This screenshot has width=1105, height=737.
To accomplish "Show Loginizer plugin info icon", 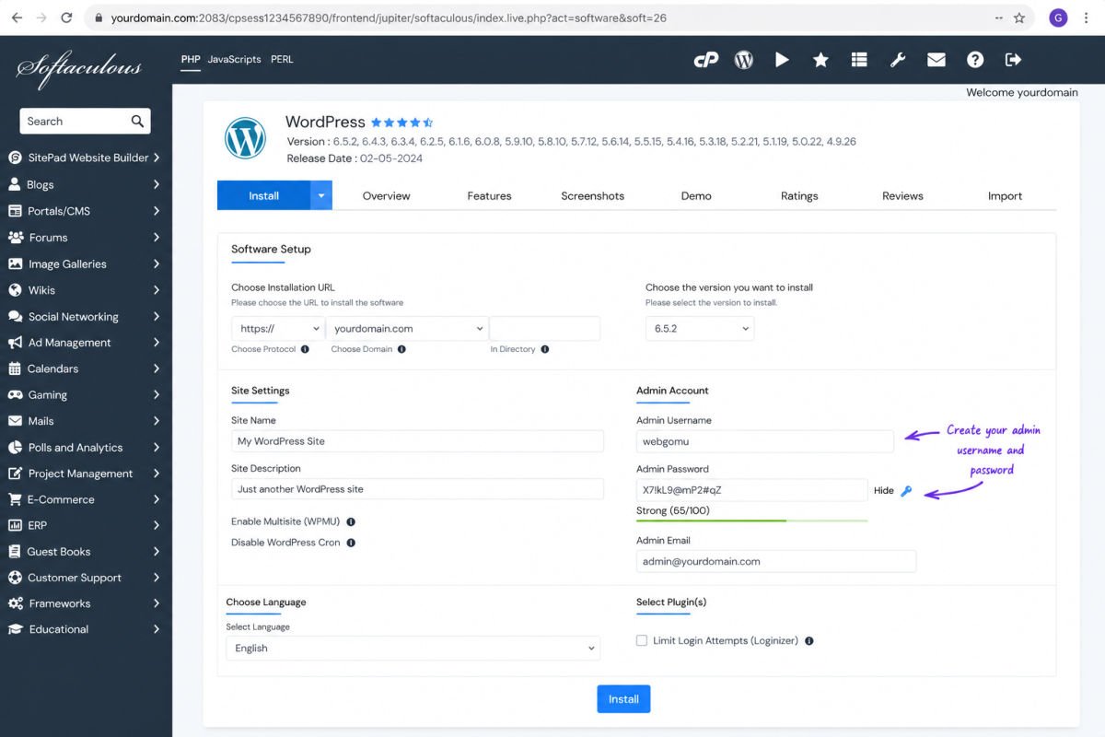I will pos(808,640).
